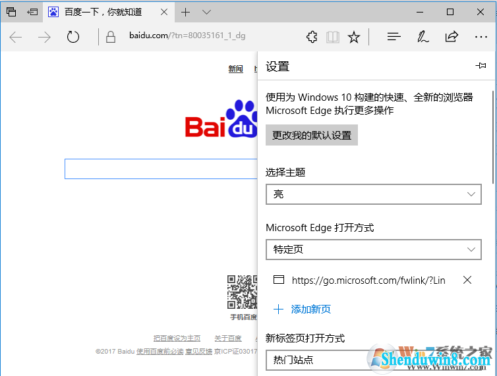Toggle reading view book icon
Viewport: 497px width, 376px height.
333,37
